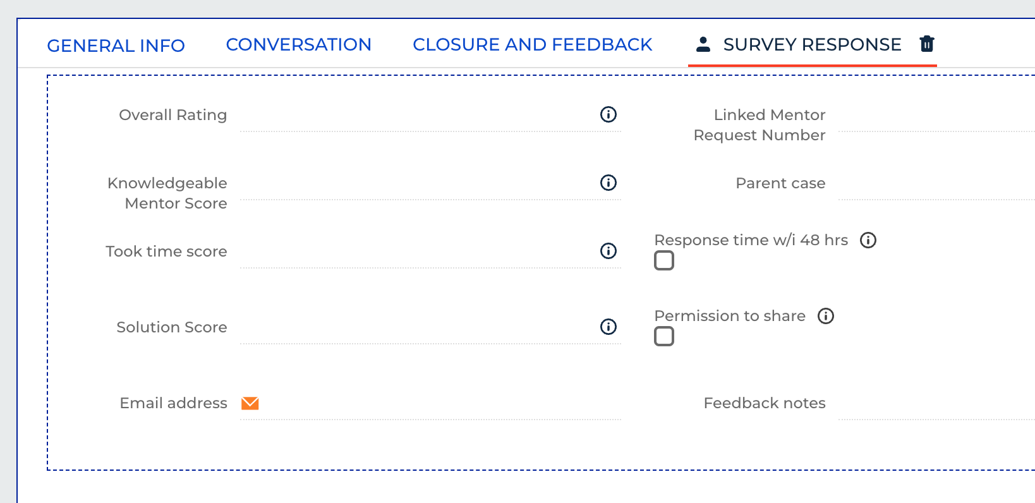Enable the Response time w/i 48 hrs checkbox
Image resolution: width=1035 pixels, height=503 pixels.
(664, 260)
